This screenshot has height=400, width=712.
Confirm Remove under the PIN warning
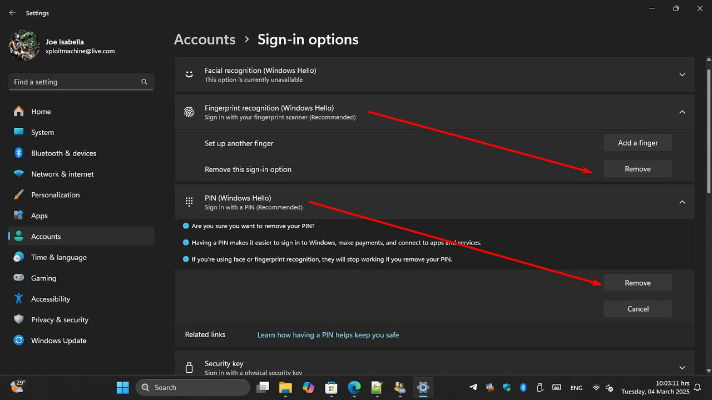click(x=637, y=283)
